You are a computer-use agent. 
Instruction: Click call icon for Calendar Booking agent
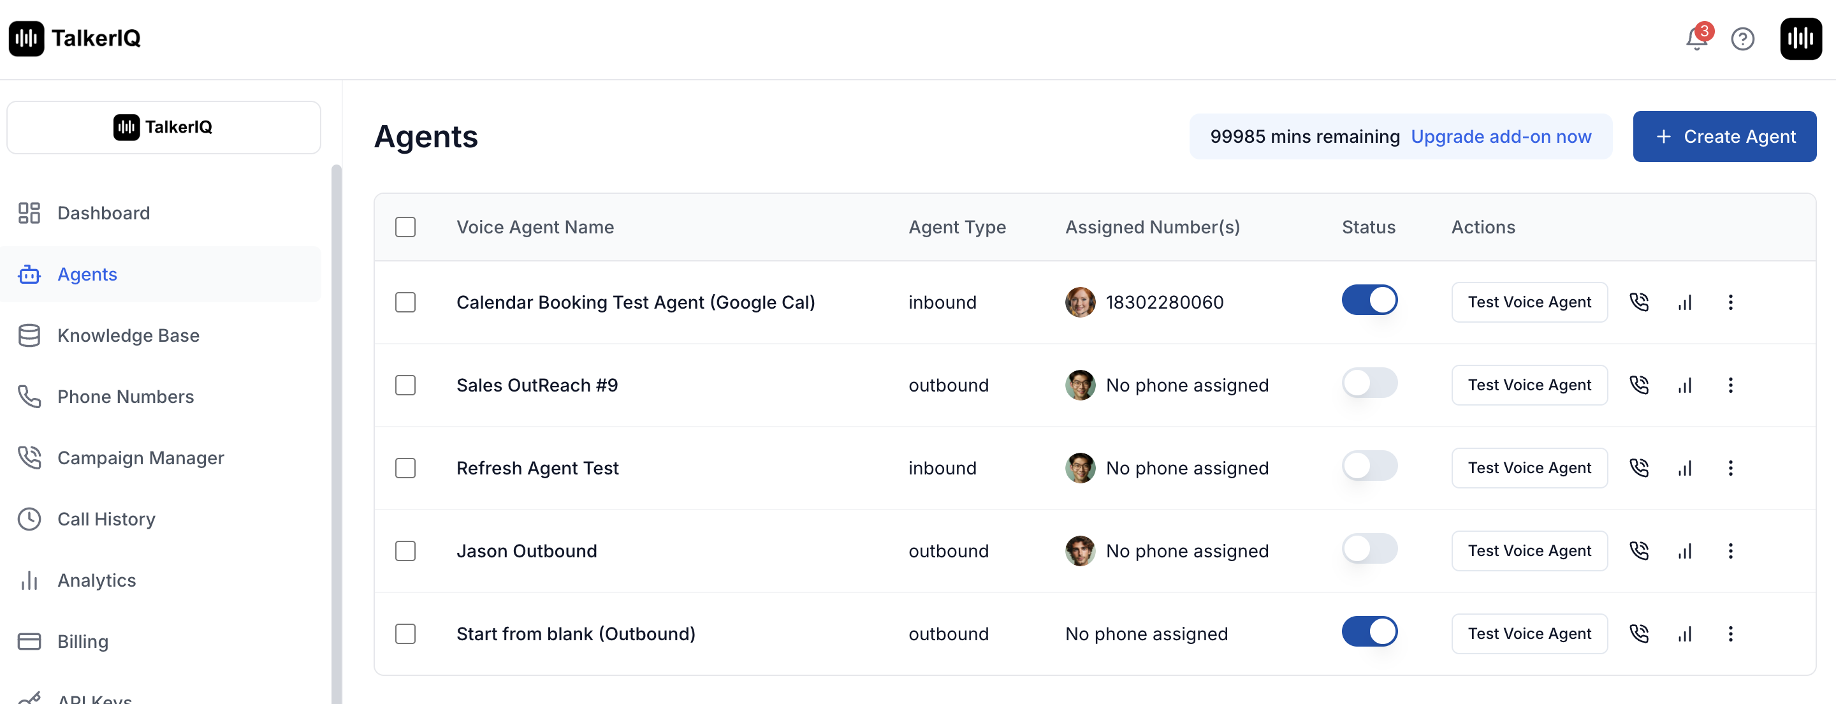(x=1639, y=302)
